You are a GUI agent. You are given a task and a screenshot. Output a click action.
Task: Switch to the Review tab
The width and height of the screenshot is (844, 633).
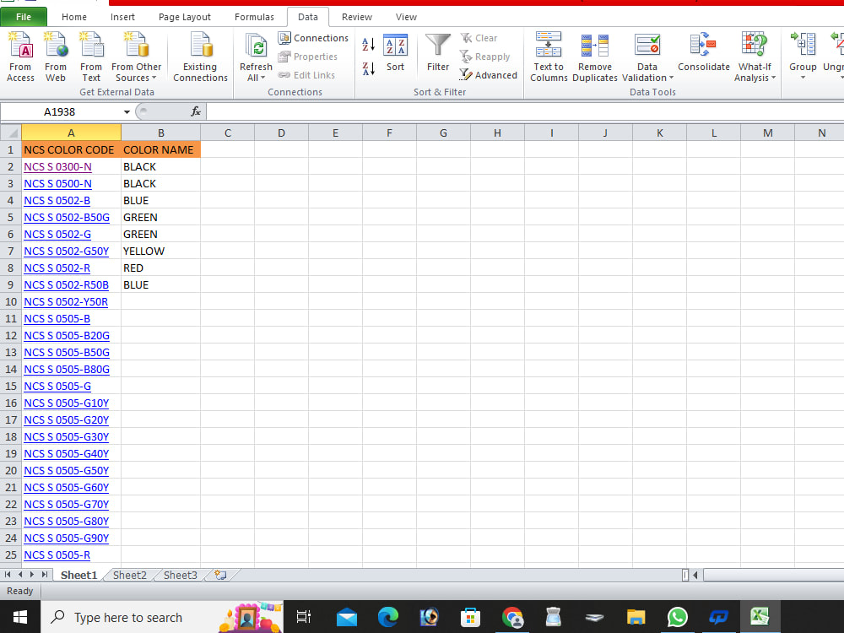click(357, 17)
